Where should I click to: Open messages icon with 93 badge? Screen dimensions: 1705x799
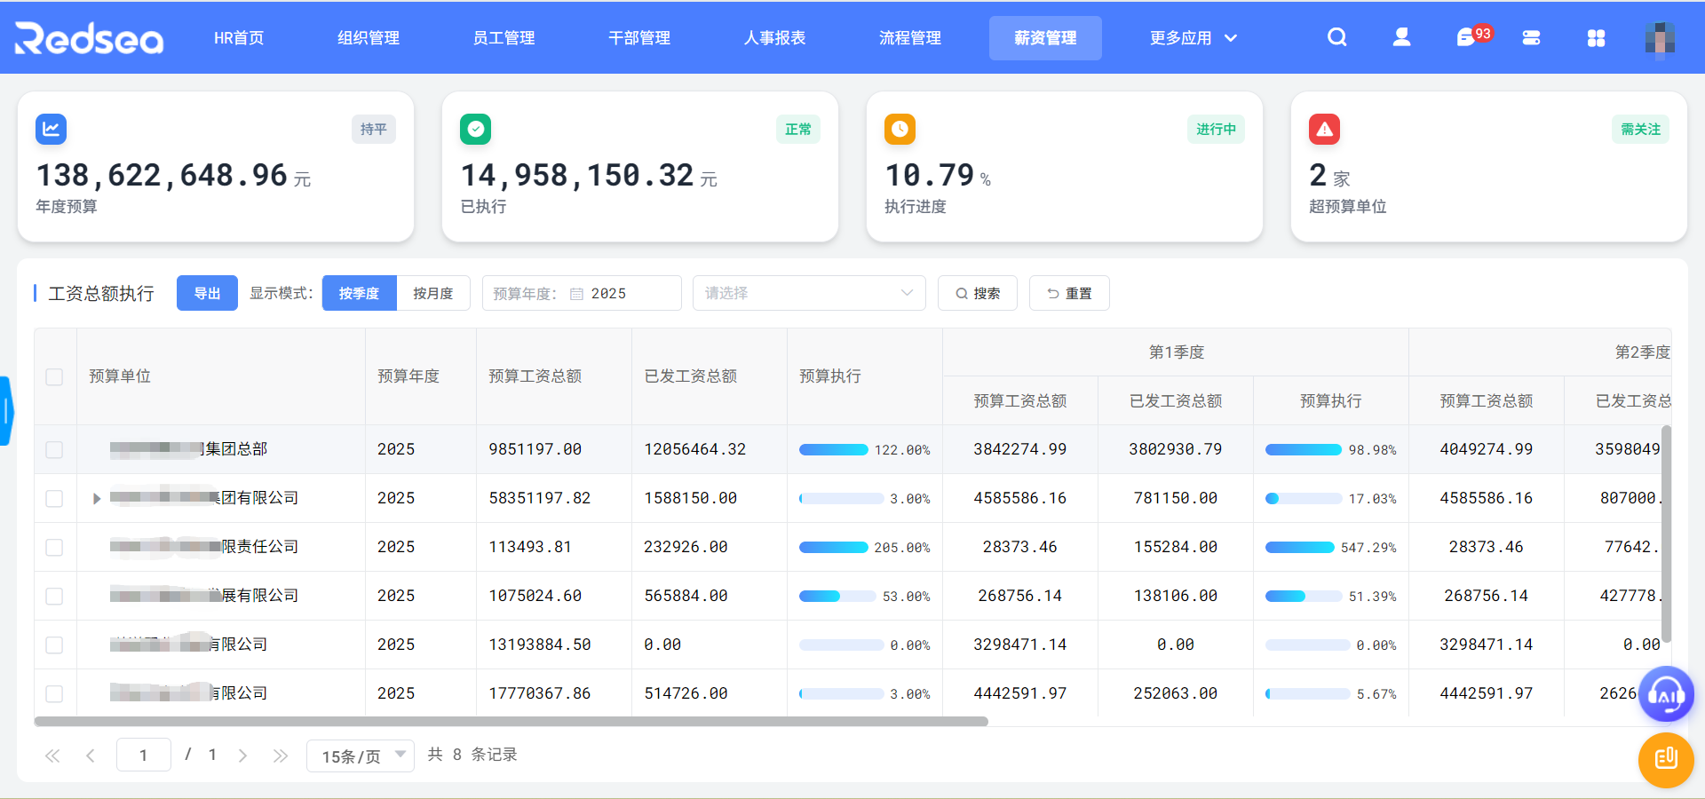coord(1467,37)
